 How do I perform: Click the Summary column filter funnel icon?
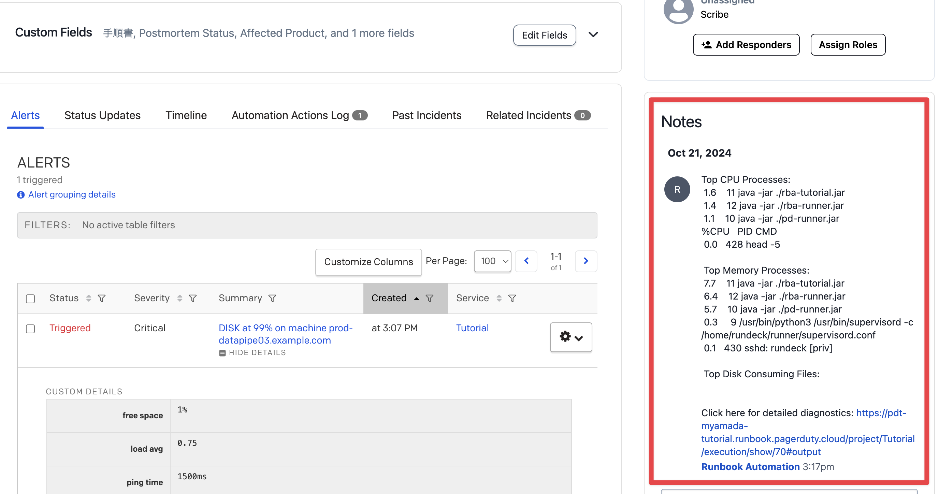(272, 298)
